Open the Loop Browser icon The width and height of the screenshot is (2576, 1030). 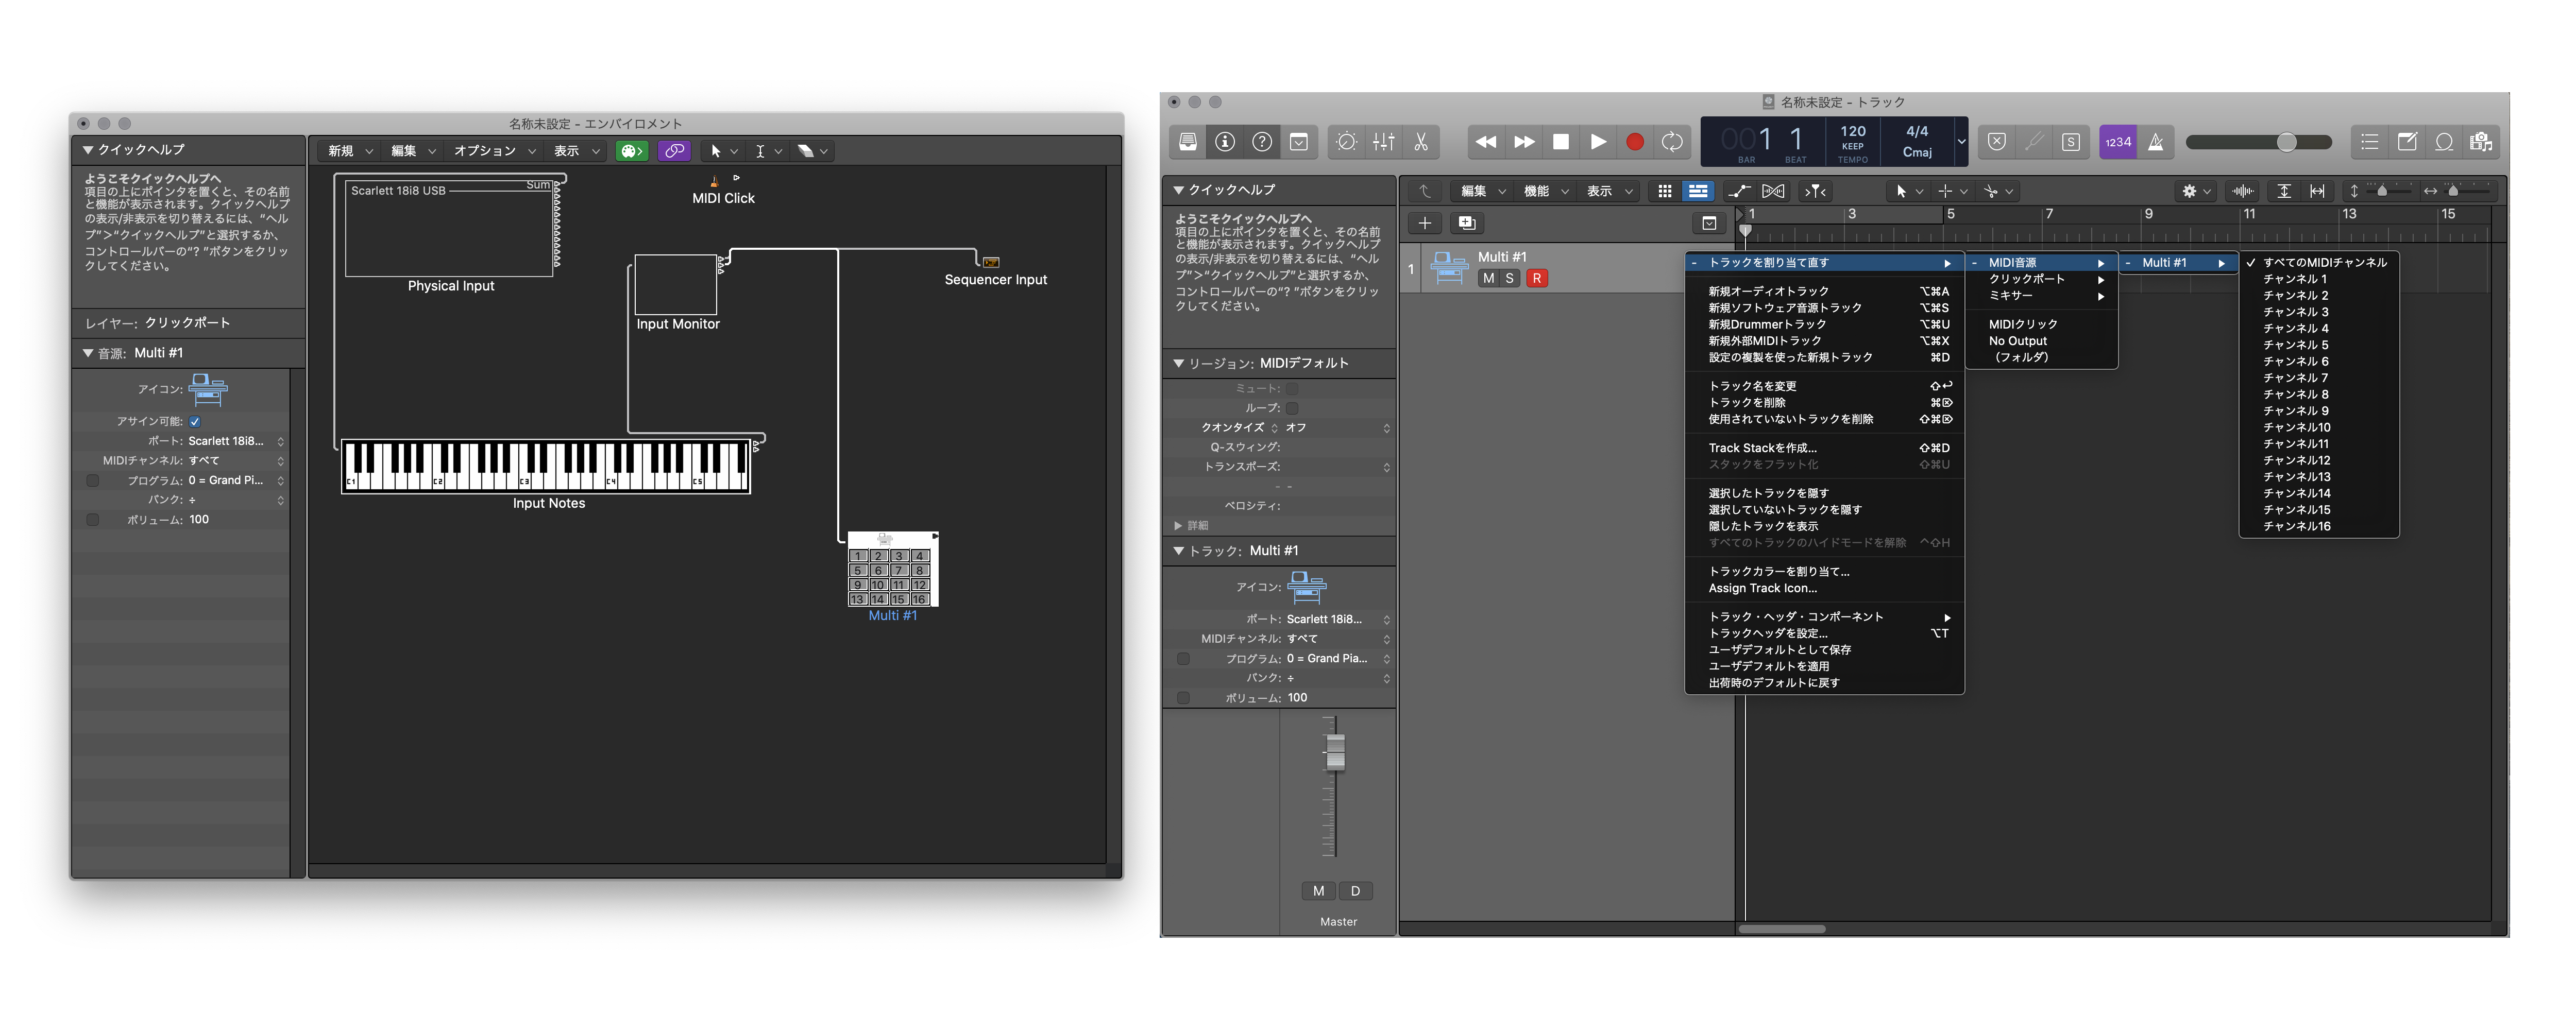[x=2444, y=142]
